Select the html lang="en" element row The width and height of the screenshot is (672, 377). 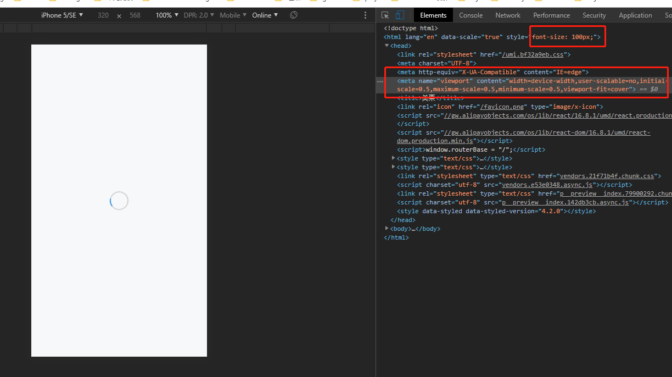(493, 37)
